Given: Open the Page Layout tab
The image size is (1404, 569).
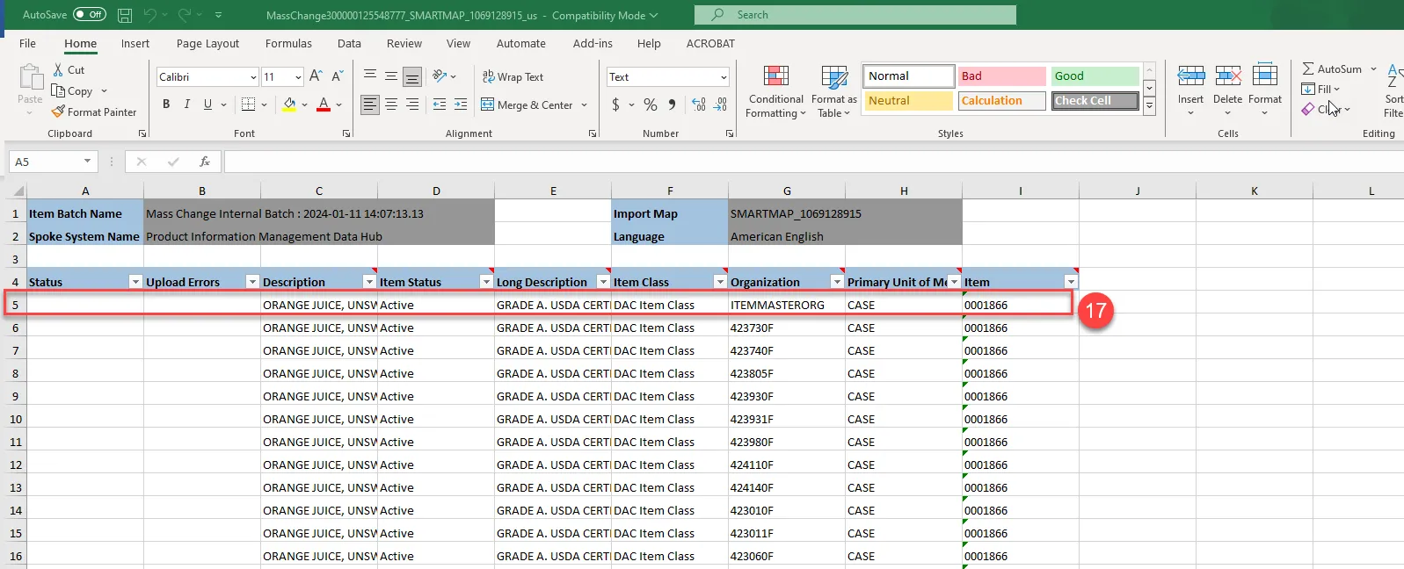Looking at the screenshot, I should coord(207,44).
